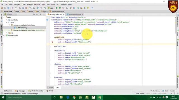This screenshot has height=100, width=179.
Task: Expand the manifests folder
Action: (x=6, y=20)
